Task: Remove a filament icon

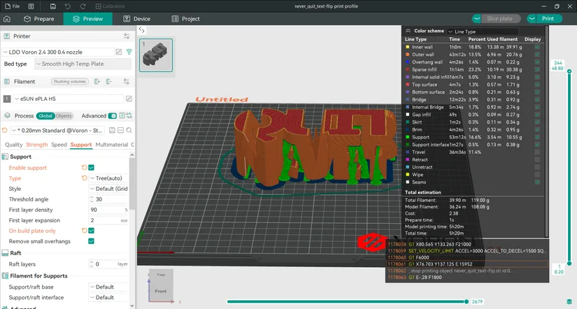Action: click(109, 82)
